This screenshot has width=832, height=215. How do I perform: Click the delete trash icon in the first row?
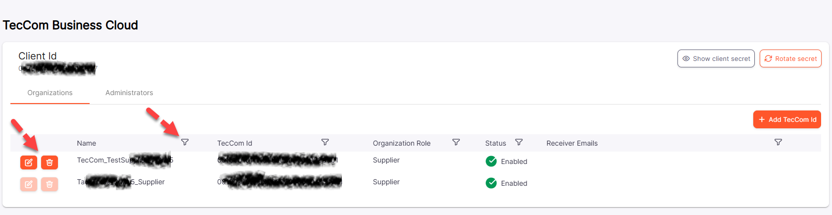[x=50, y=162]
